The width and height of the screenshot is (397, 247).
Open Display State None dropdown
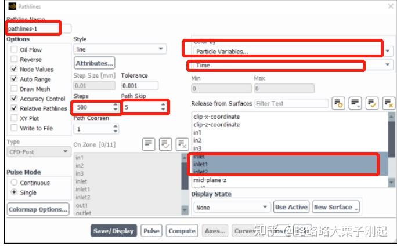click(232, 208)
